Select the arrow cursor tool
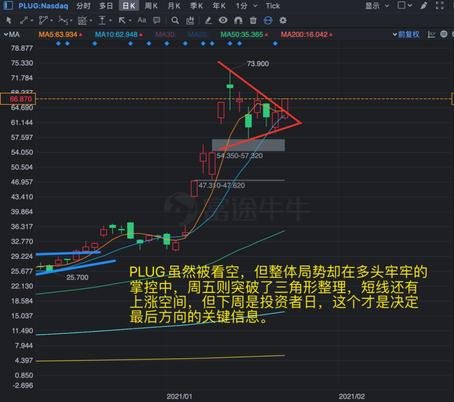Screen dimensions: 454x402 pyautogui.click(x=9, y=20)
